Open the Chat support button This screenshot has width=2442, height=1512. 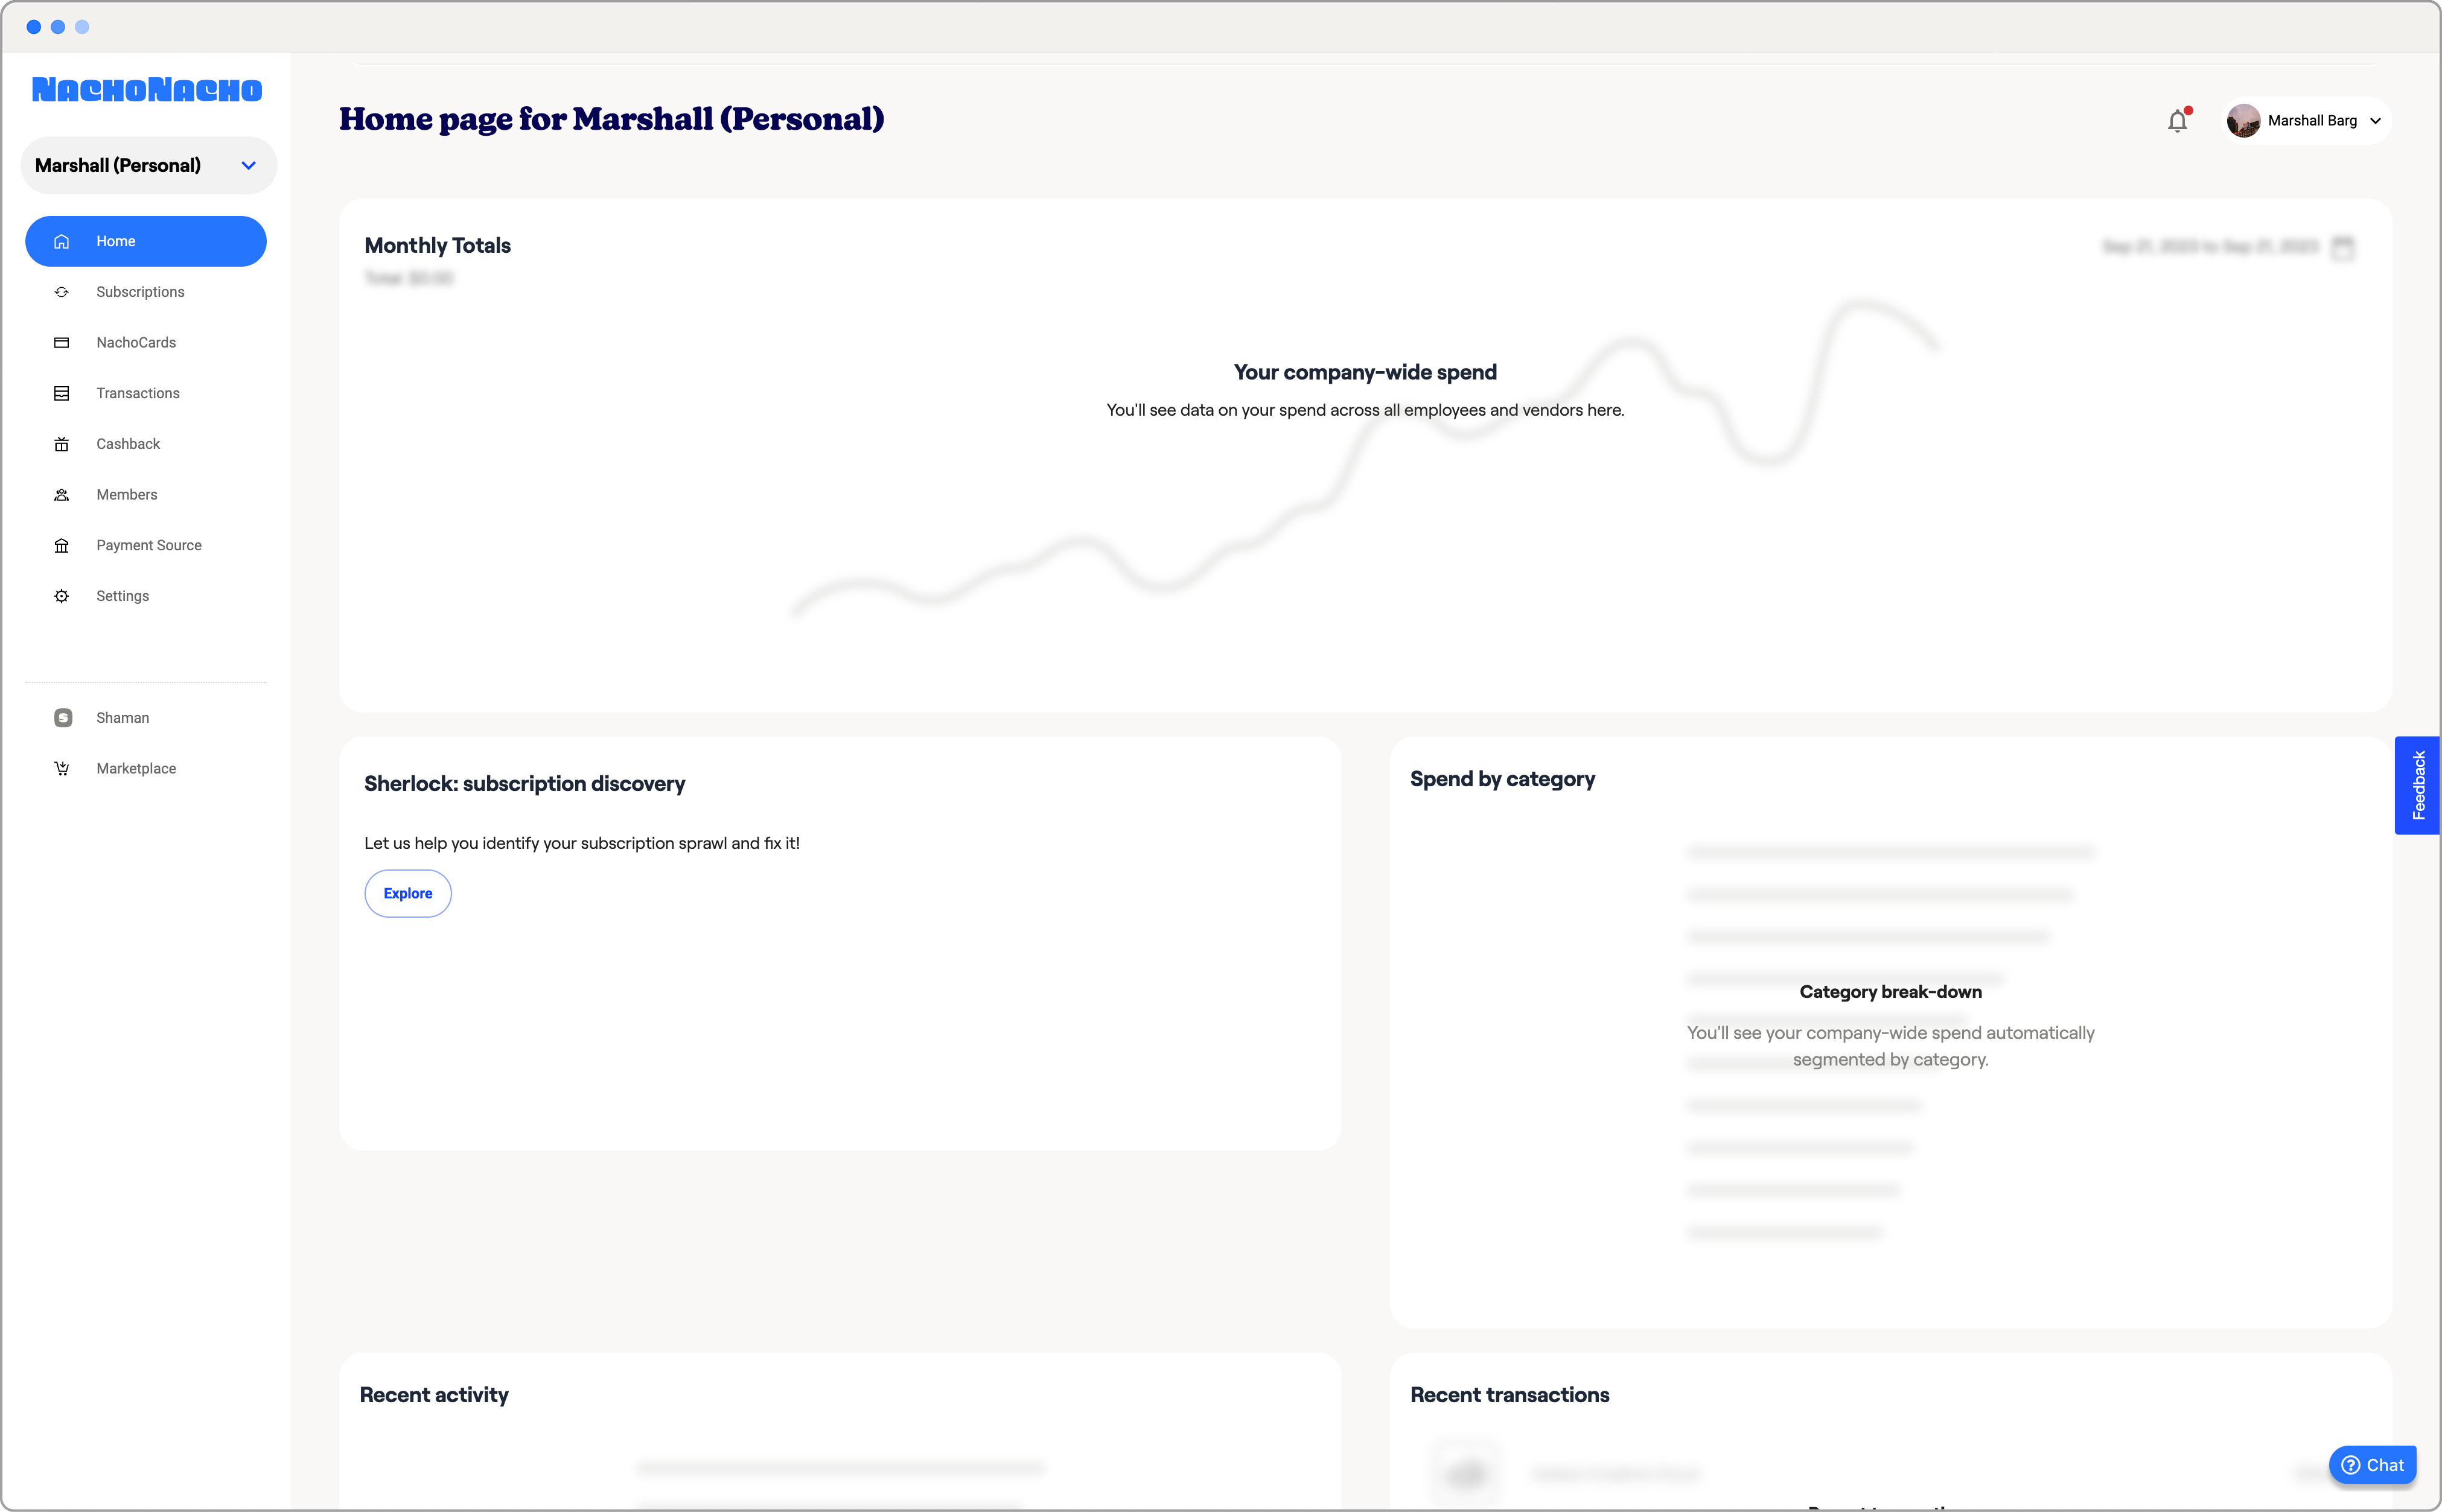2372,1464
